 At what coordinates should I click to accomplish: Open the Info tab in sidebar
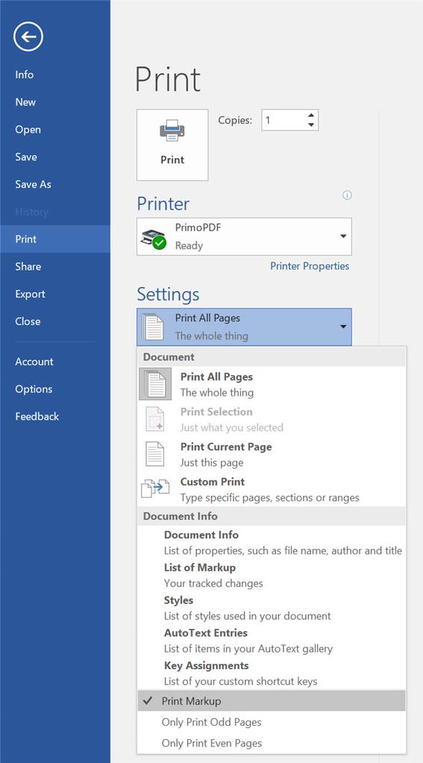pyautogui.click(x=55, y=75)
